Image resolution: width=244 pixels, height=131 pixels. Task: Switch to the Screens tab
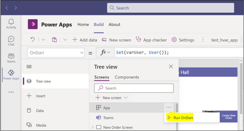102,77
